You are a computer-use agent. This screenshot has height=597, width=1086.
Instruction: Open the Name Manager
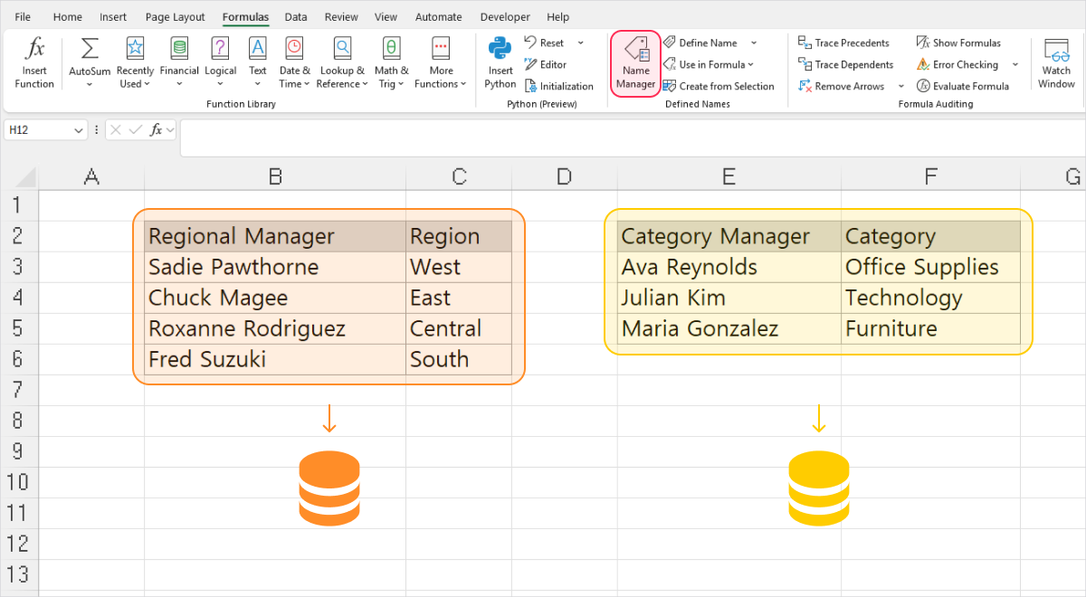[635, 63]
